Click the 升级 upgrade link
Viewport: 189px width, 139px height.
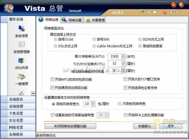pyautogui.click(x=152, y=12)
